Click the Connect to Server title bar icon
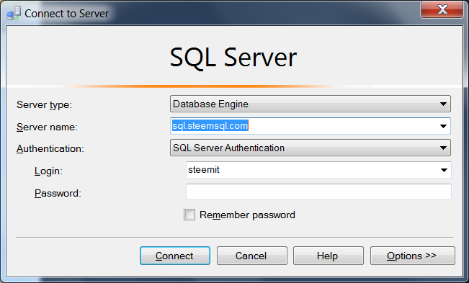The image size is (469, 283). [14, 13]
